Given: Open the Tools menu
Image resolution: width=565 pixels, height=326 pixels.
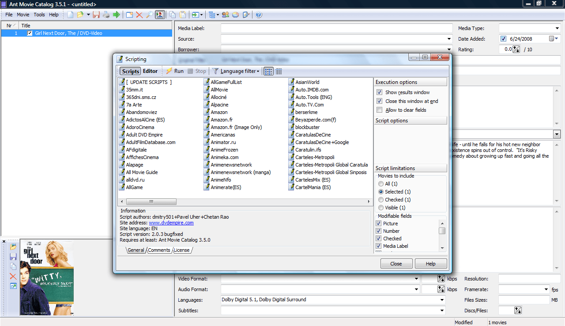Looking at the screenshot, I should pyautogui.click(x=39, y=15).
